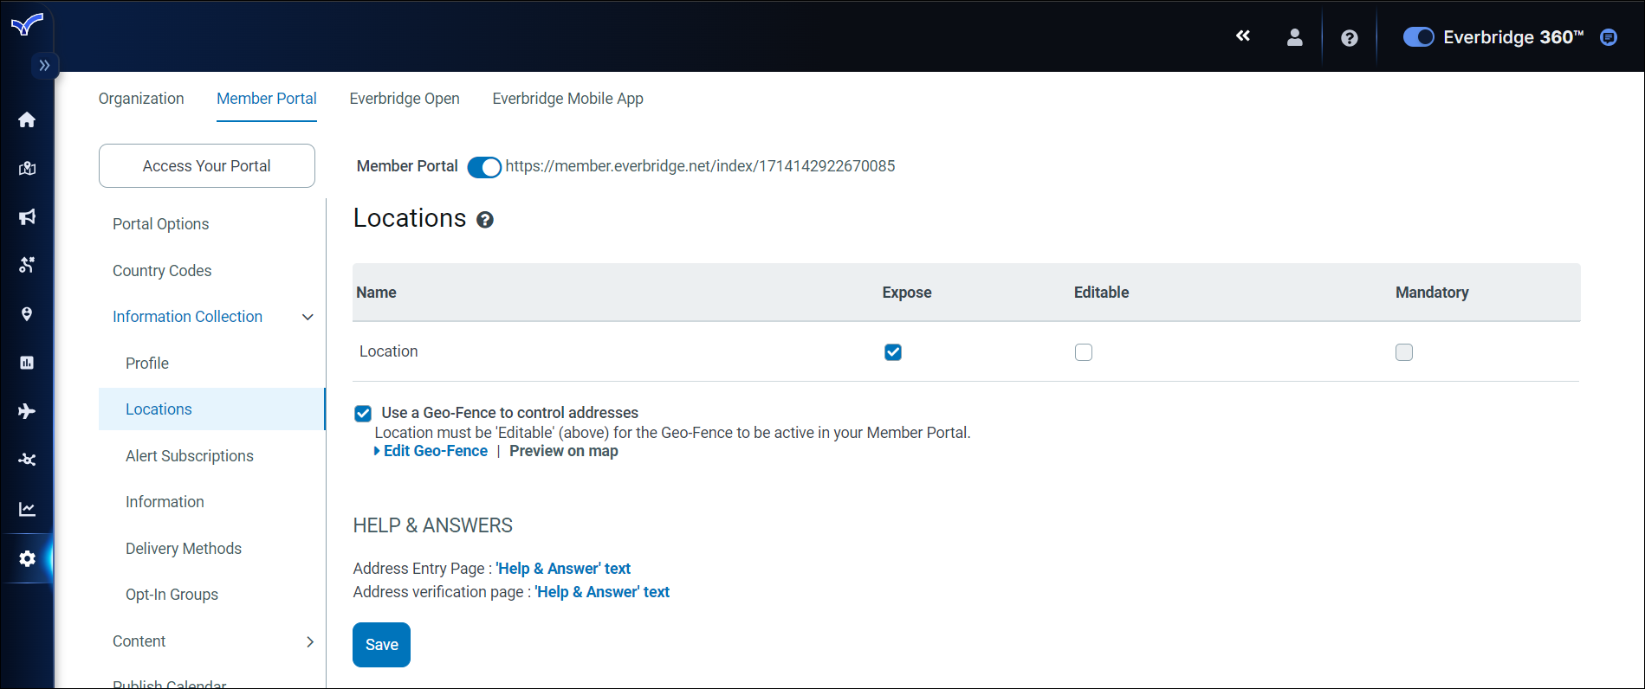Click the Name column header
This screenshot has width=1645, height=689.
[376, 293]
